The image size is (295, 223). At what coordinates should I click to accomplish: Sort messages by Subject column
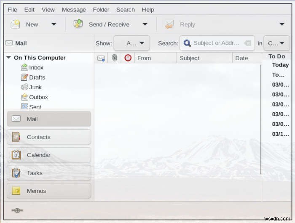tap(204, 58)
